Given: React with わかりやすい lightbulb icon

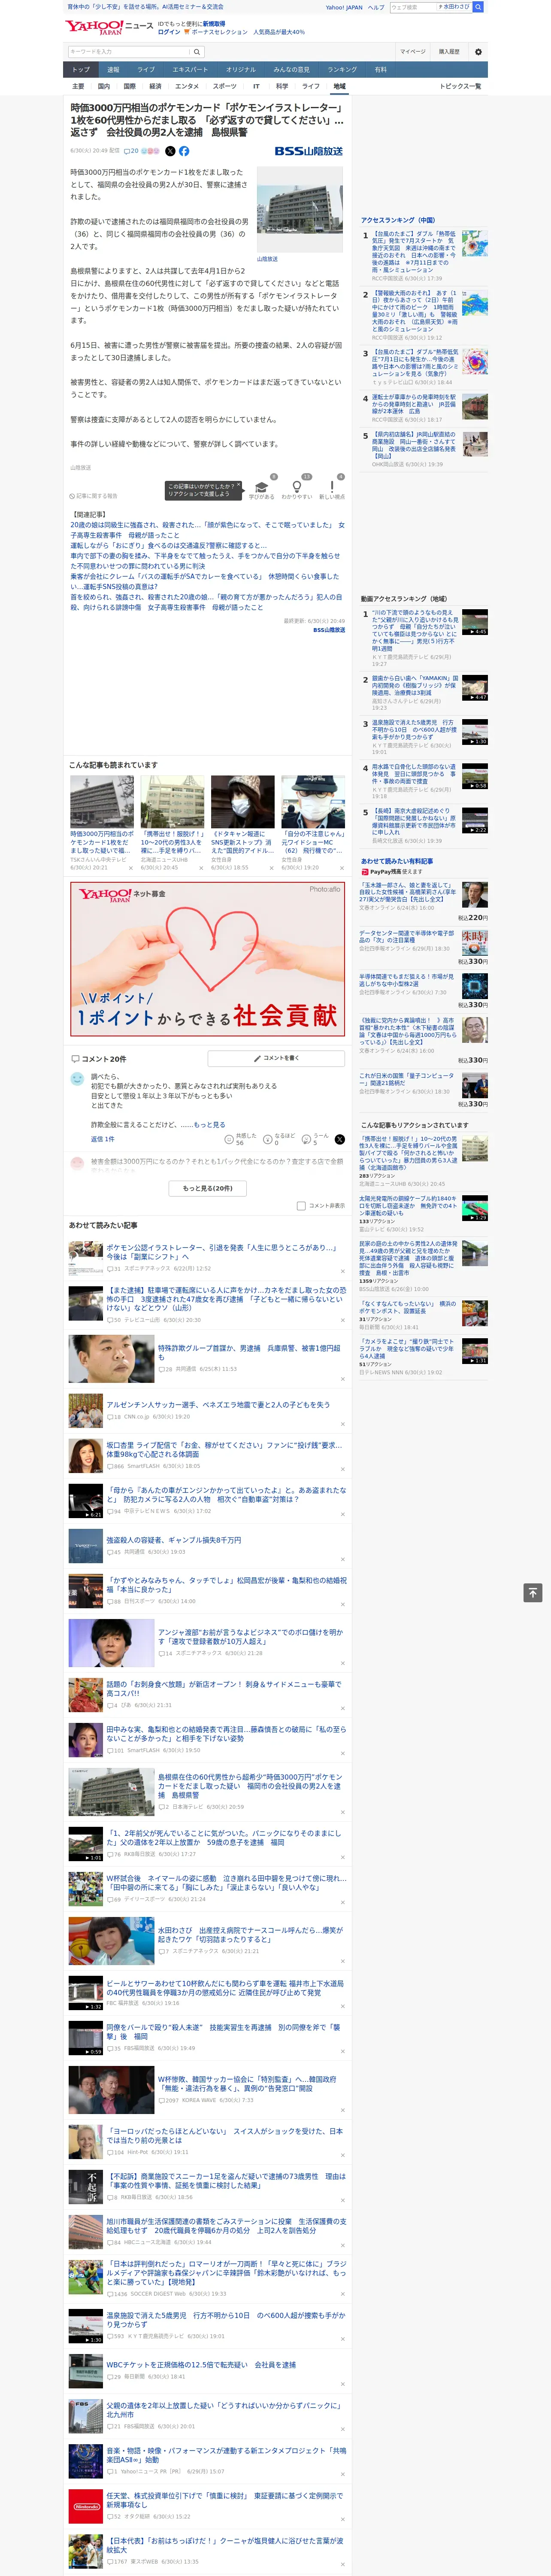Looking at the screenshot, I should click(x=296, y=487).
